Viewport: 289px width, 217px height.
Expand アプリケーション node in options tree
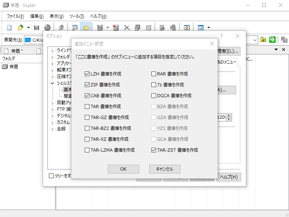(x=53, y=64)
